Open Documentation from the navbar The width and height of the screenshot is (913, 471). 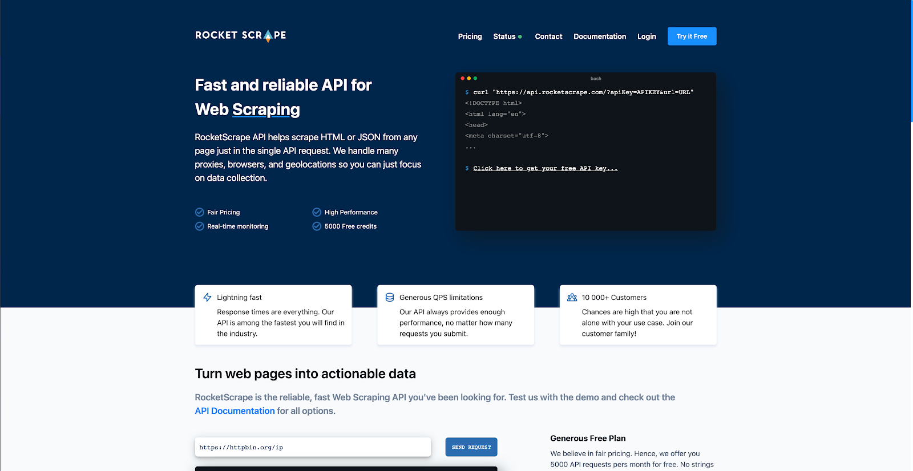click(x=600, y=36)
